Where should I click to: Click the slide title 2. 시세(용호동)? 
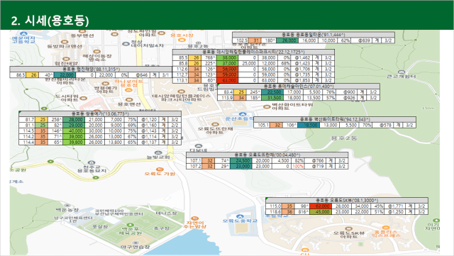[50, 21]
